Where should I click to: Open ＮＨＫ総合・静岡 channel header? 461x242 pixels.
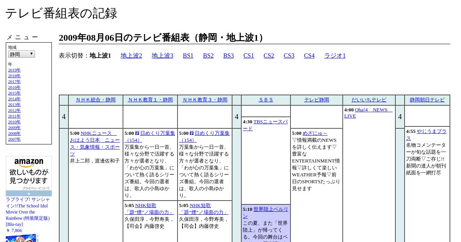tap(96, 100)
